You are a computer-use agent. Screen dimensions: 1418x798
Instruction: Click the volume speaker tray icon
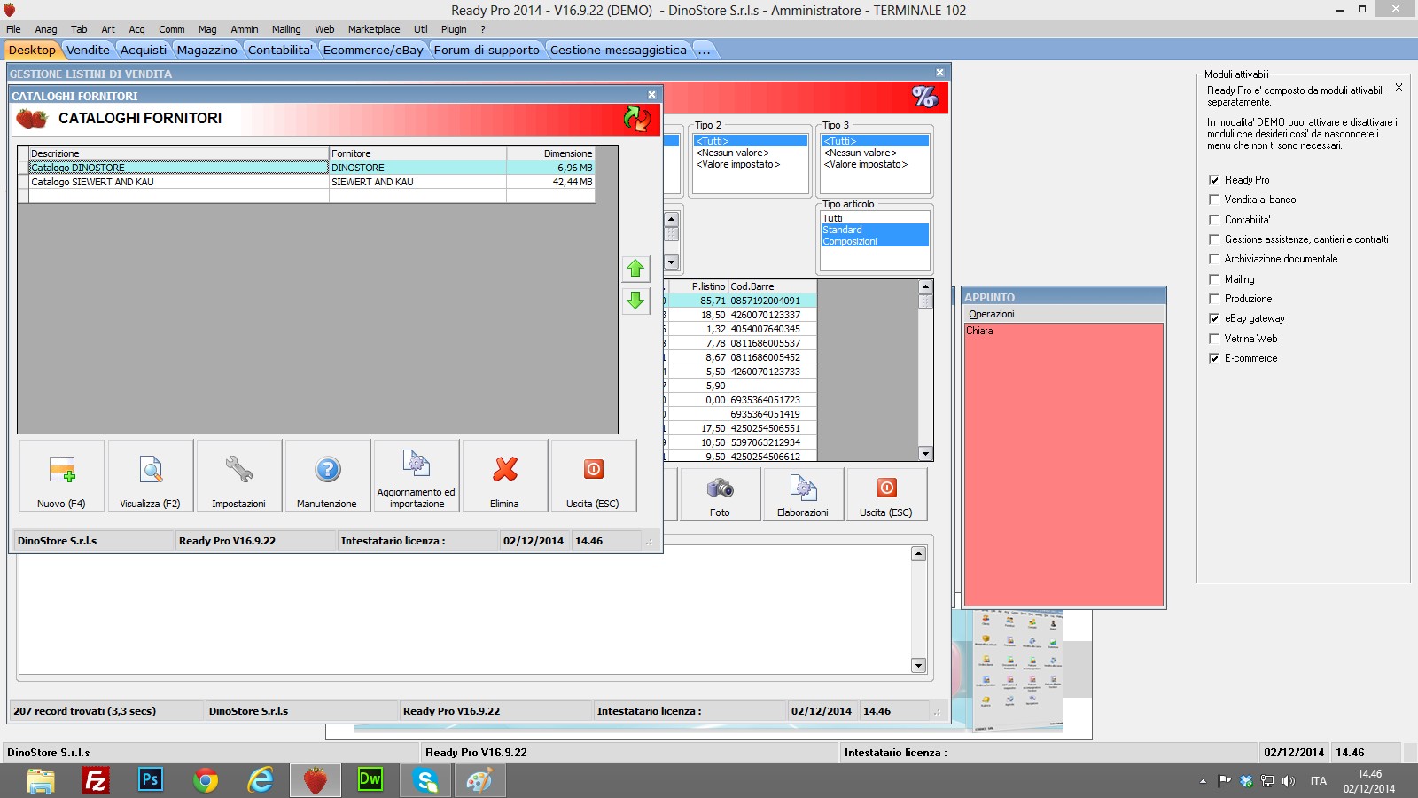(x=1289, y=781)
